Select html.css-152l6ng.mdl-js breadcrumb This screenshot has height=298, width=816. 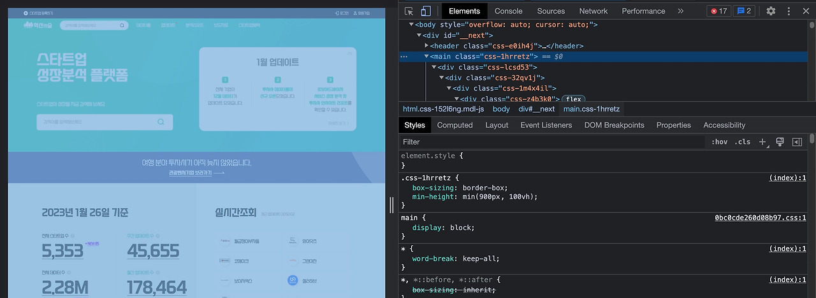pyautogui.click(x=443, y=109)
